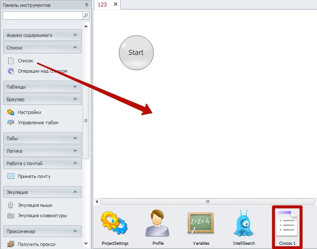Pin the Панель инструментов panel
Image resolution: width=317 pixels, height=249 pixels.
coord(87,5)
